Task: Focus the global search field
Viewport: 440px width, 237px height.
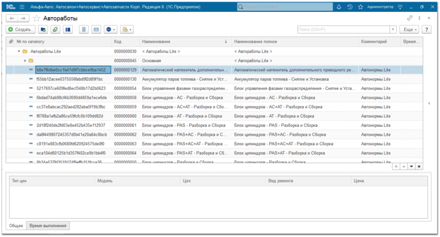Action: pos(285,7)
